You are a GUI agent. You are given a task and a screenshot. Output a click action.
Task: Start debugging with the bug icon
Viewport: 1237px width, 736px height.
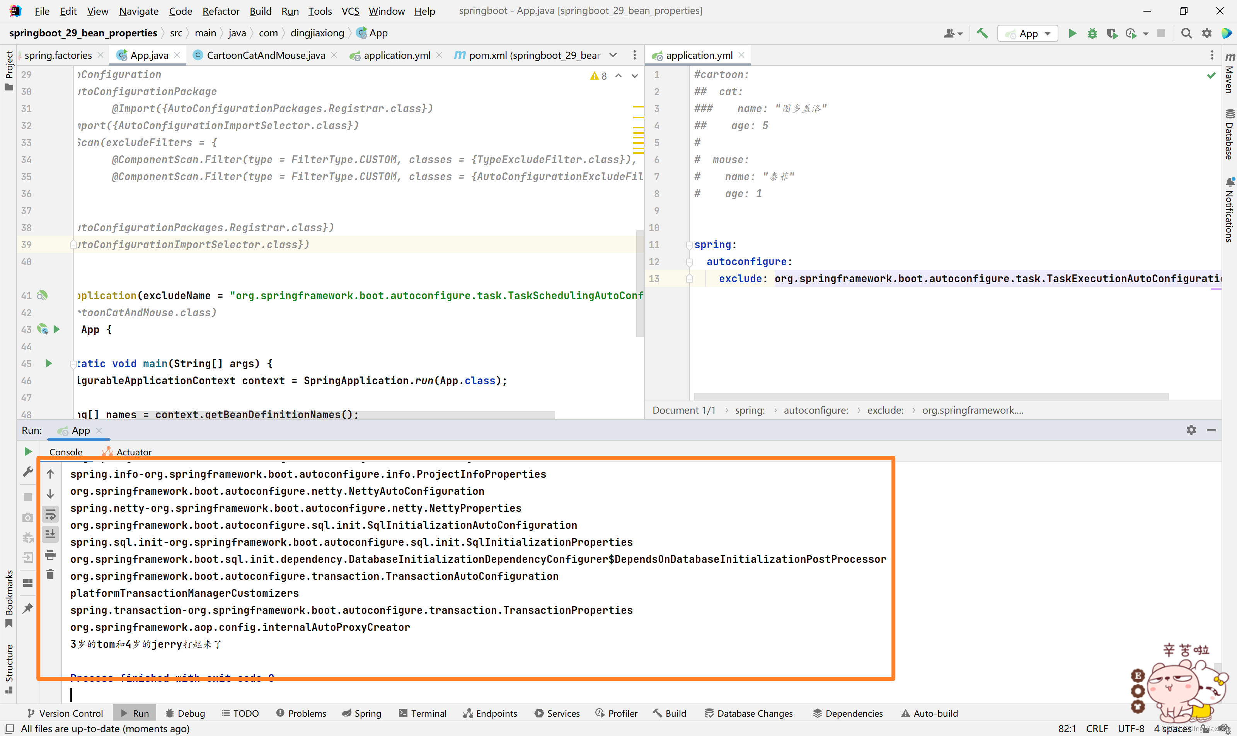pyautogui.click(x=1092, y=33)
